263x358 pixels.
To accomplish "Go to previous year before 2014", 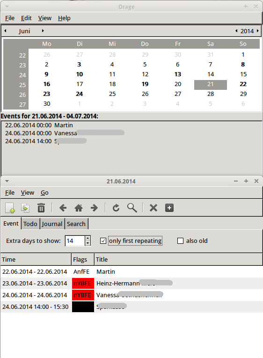I will coord(236,31).
